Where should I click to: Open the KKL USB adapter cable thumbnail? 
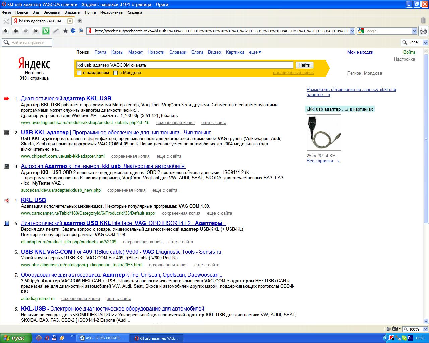(323, 132)
